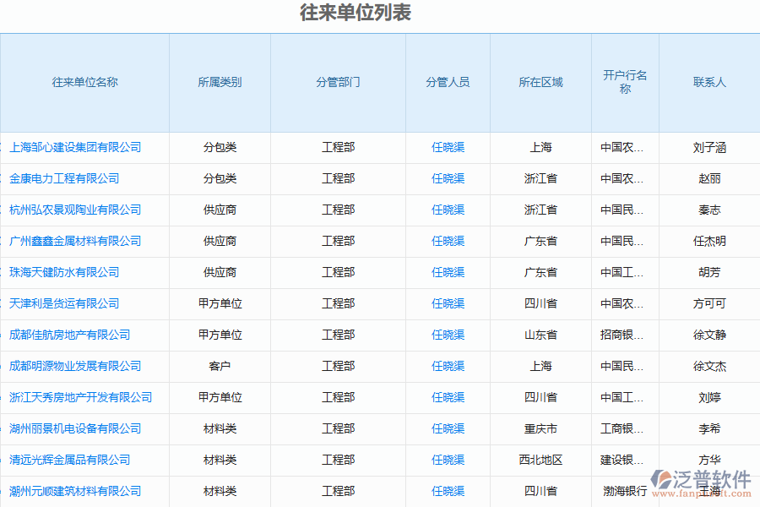Open the 成都佳航房地产有限公司 record

tap(69, 335)
